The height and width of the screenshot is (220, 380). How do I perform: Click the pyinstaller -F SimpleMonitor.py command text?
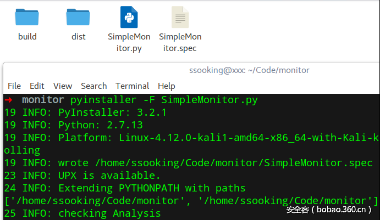pyautogui.click(x=164, y=100)
